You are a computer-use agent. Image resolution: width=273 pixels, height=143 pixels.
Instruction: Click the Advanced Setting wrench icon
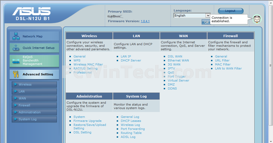pyautogui.click(x=16, y=74)
